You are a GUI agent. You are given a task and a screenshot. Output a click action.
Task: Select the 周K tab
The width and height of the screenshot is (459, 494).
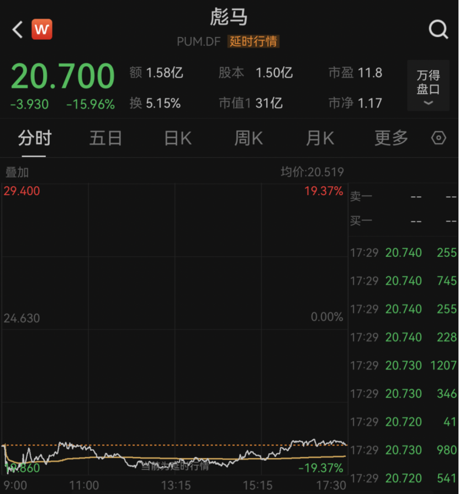coord(249,138)
